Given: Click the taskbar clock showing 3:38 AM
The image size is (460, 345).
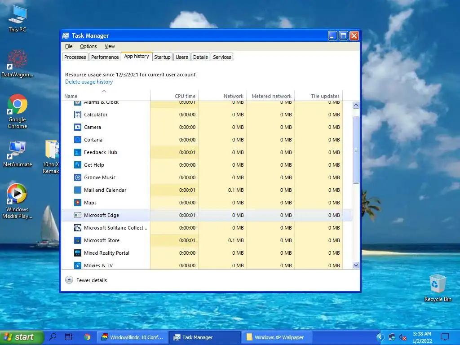Looking at the screenshot, I should point(422,337).
